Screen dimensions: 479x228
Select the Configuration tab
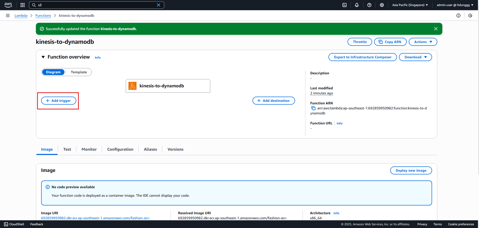[120, 149]
